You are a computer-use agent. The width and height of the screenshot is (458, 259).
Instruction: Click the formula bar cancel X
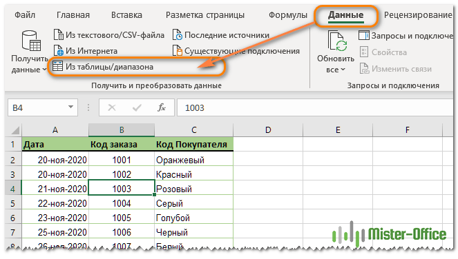tap(112, 107)
